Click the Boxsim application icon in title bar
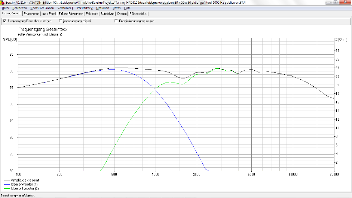The image size is (352, 198). [2, 3]
